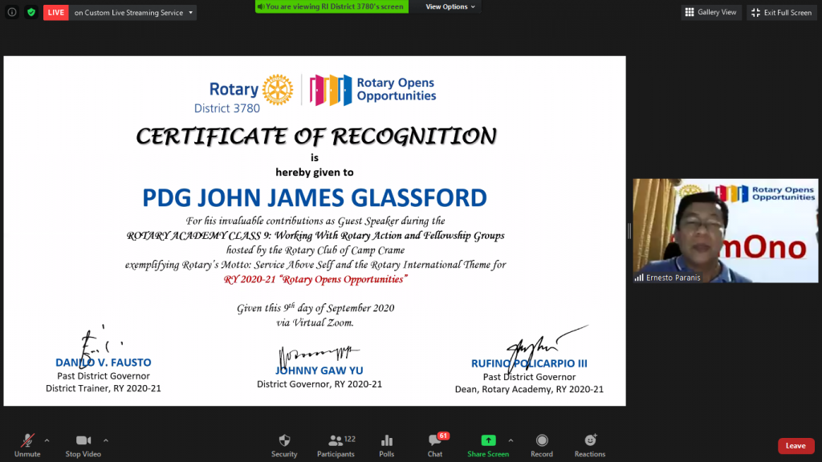Click 'hosted by the Rotary Club of Camp Crame'
The image size is (822, 462).
[x=315, y=250]
